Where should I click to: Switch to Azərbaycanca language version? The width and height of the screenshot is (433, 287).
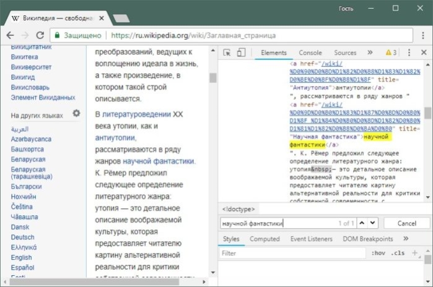(31, 139)
